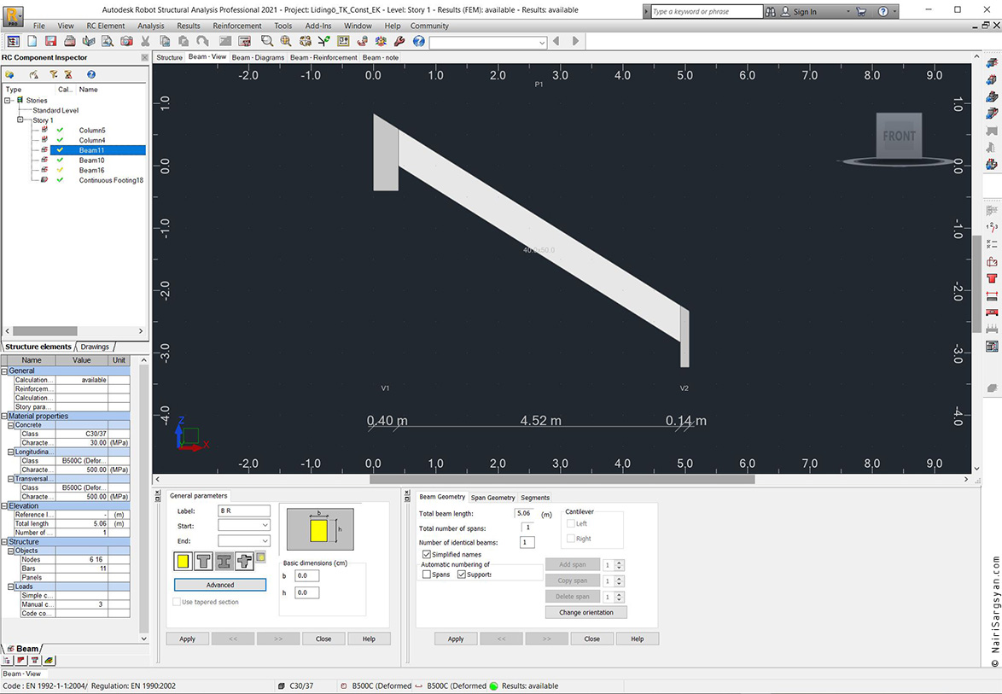Collapse the Stories tree node
Viewport: 1002px width, 694px height.
click(8, 101)
